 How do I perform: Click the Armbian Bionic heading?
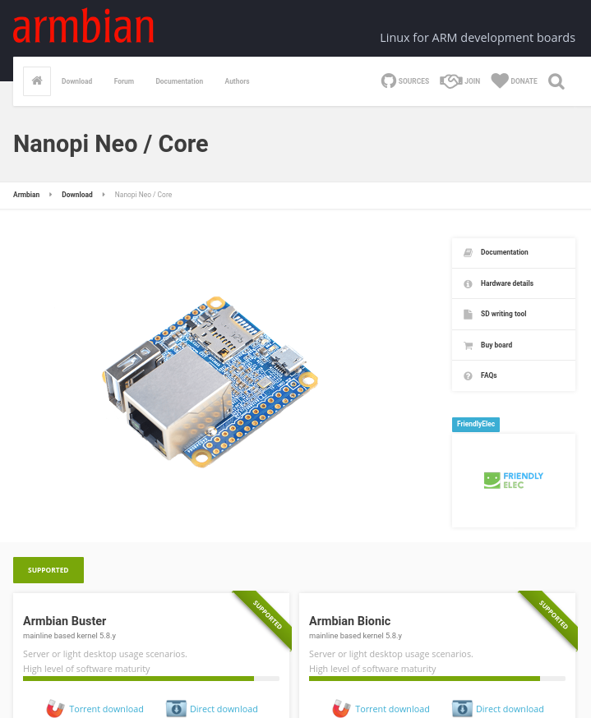[x=349, y=621]
